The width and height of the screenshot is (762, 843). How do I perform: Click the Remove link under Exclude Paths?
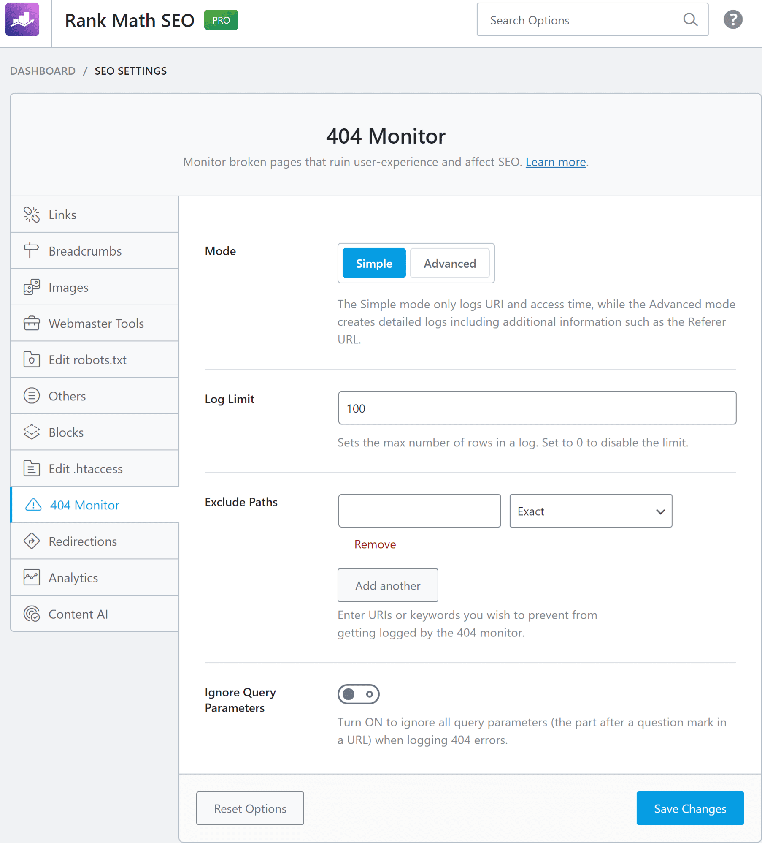375,544
